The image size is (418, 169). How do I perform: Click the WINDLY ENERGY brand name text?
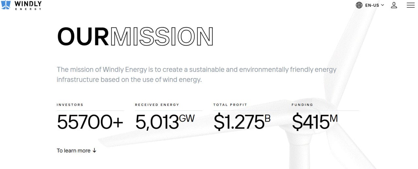(28, 5)
